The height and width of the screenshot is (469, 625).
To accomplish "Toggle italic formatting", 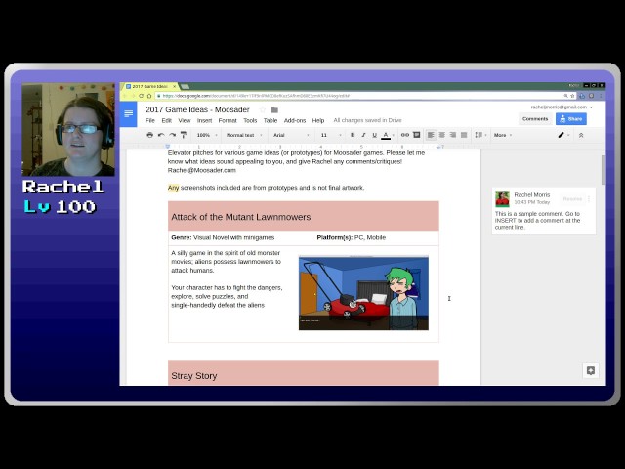I will (x=363, y=135).
